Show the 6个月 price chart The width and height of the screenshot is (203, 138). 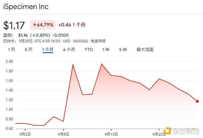[69, 50]
